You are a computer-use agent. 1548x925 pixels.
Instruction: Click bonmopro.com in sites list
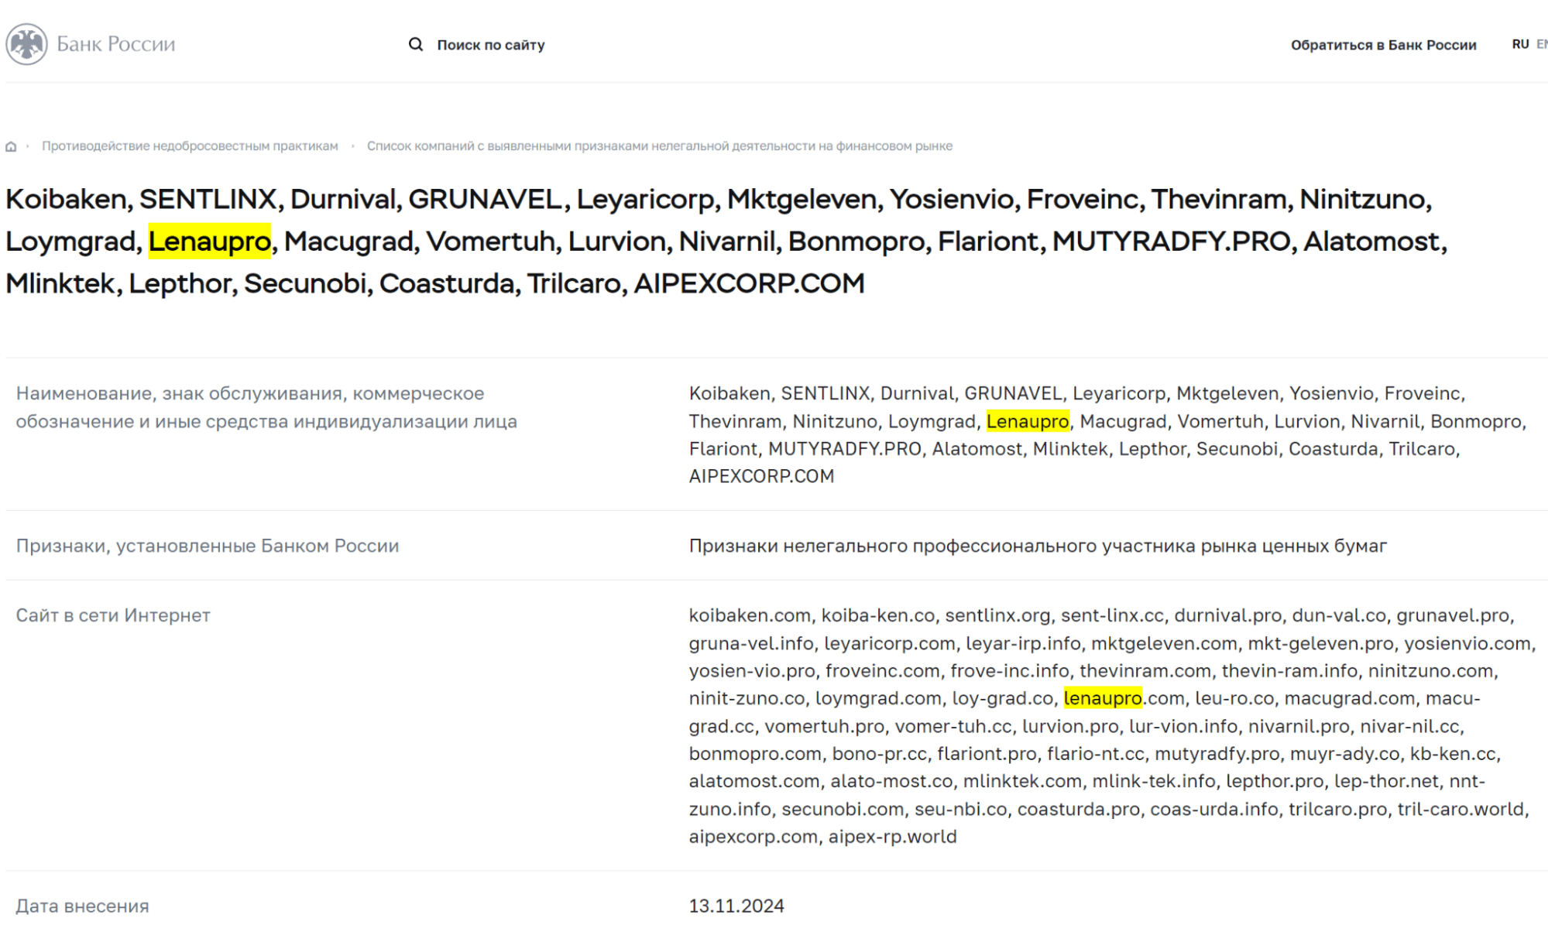click(x=755, y=754)
